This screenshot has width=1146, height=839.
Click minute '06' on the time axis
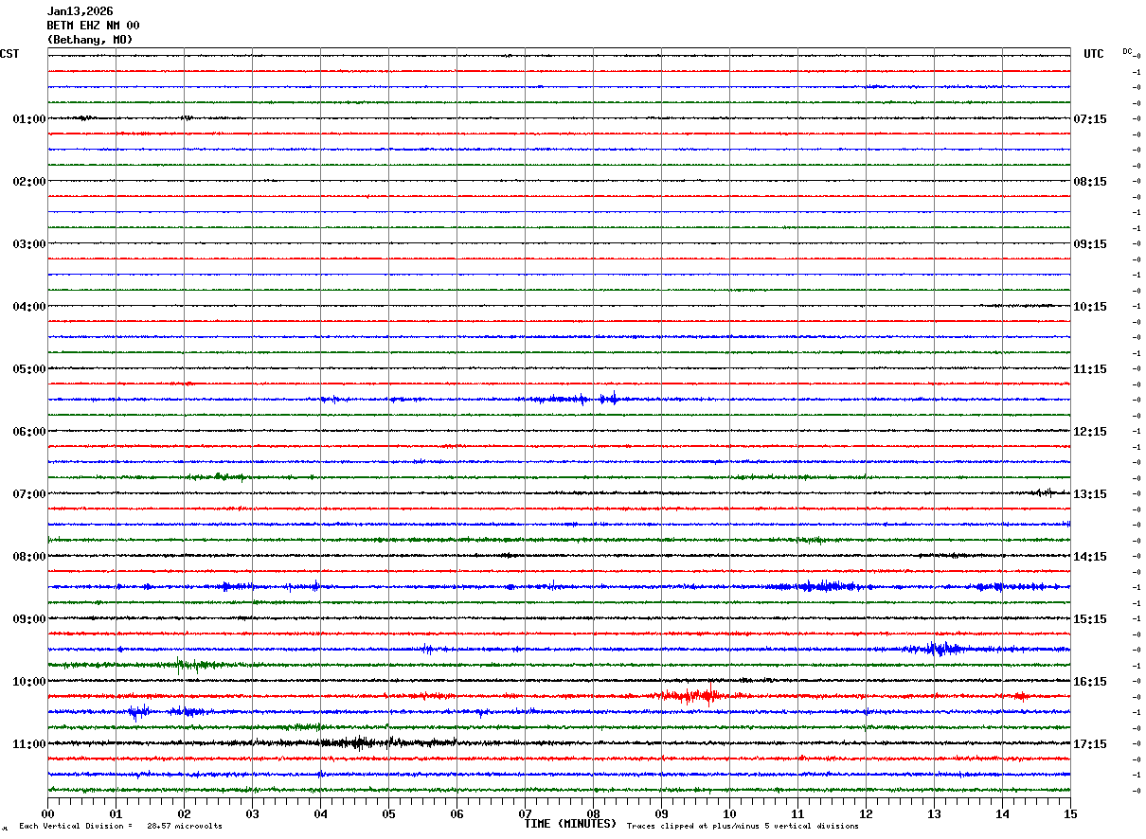[x=457, y=813]
